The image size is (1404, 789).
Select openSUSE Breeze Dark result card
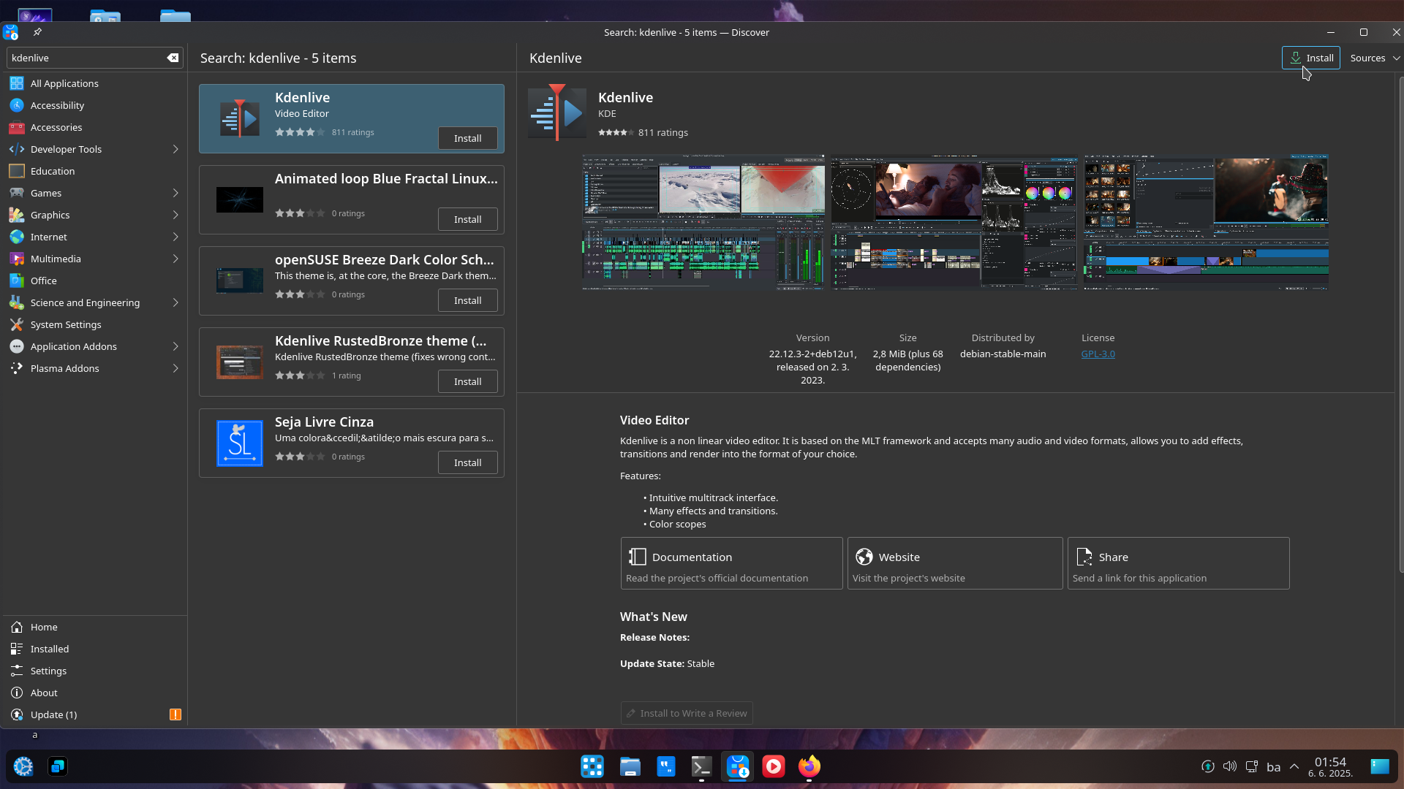point(352,281)
